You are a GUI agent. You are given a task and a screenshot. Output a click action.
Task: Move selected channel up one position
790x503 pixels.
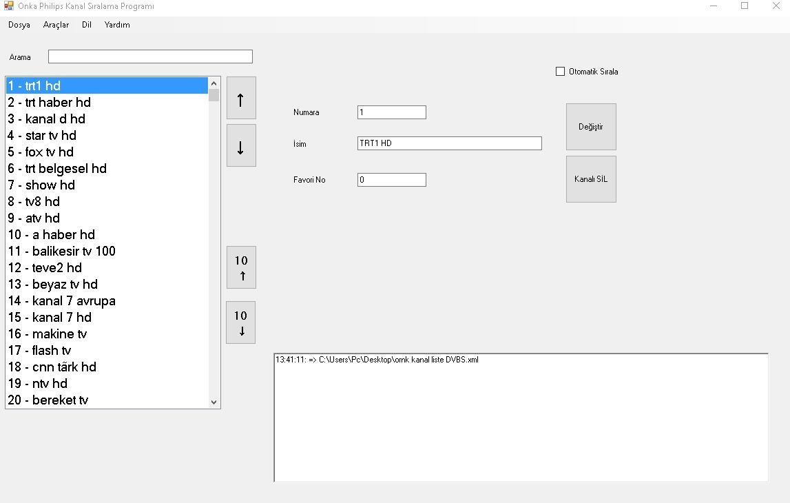click(241, 98)
